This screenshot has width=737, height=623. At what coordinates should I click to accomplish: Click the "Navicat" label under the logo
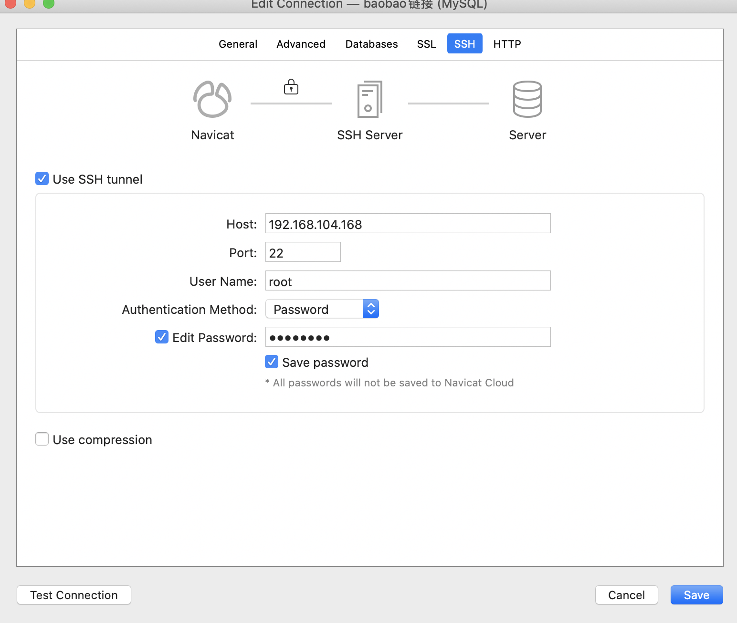(x=212, y=135)
